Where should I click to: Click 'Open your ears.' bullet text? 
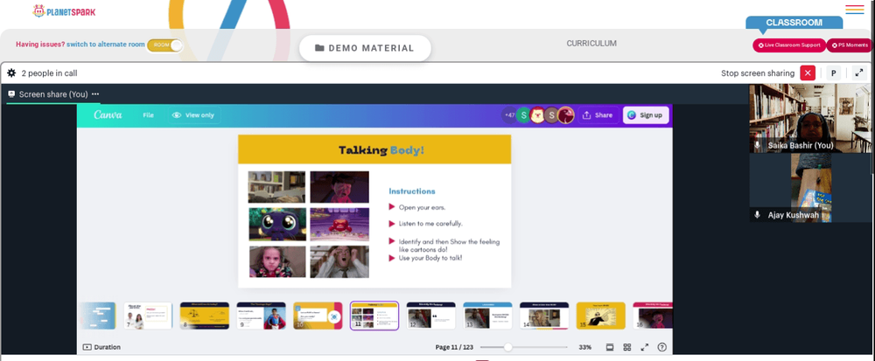click(422, 207)
